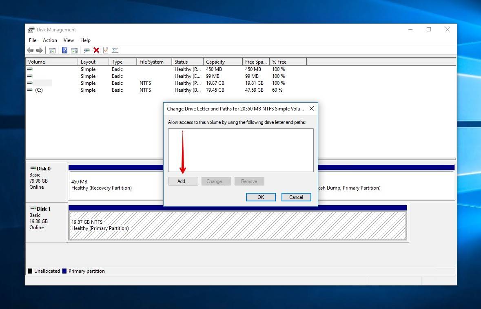
Task: Open the Action menu
Action: click(50, 40)
